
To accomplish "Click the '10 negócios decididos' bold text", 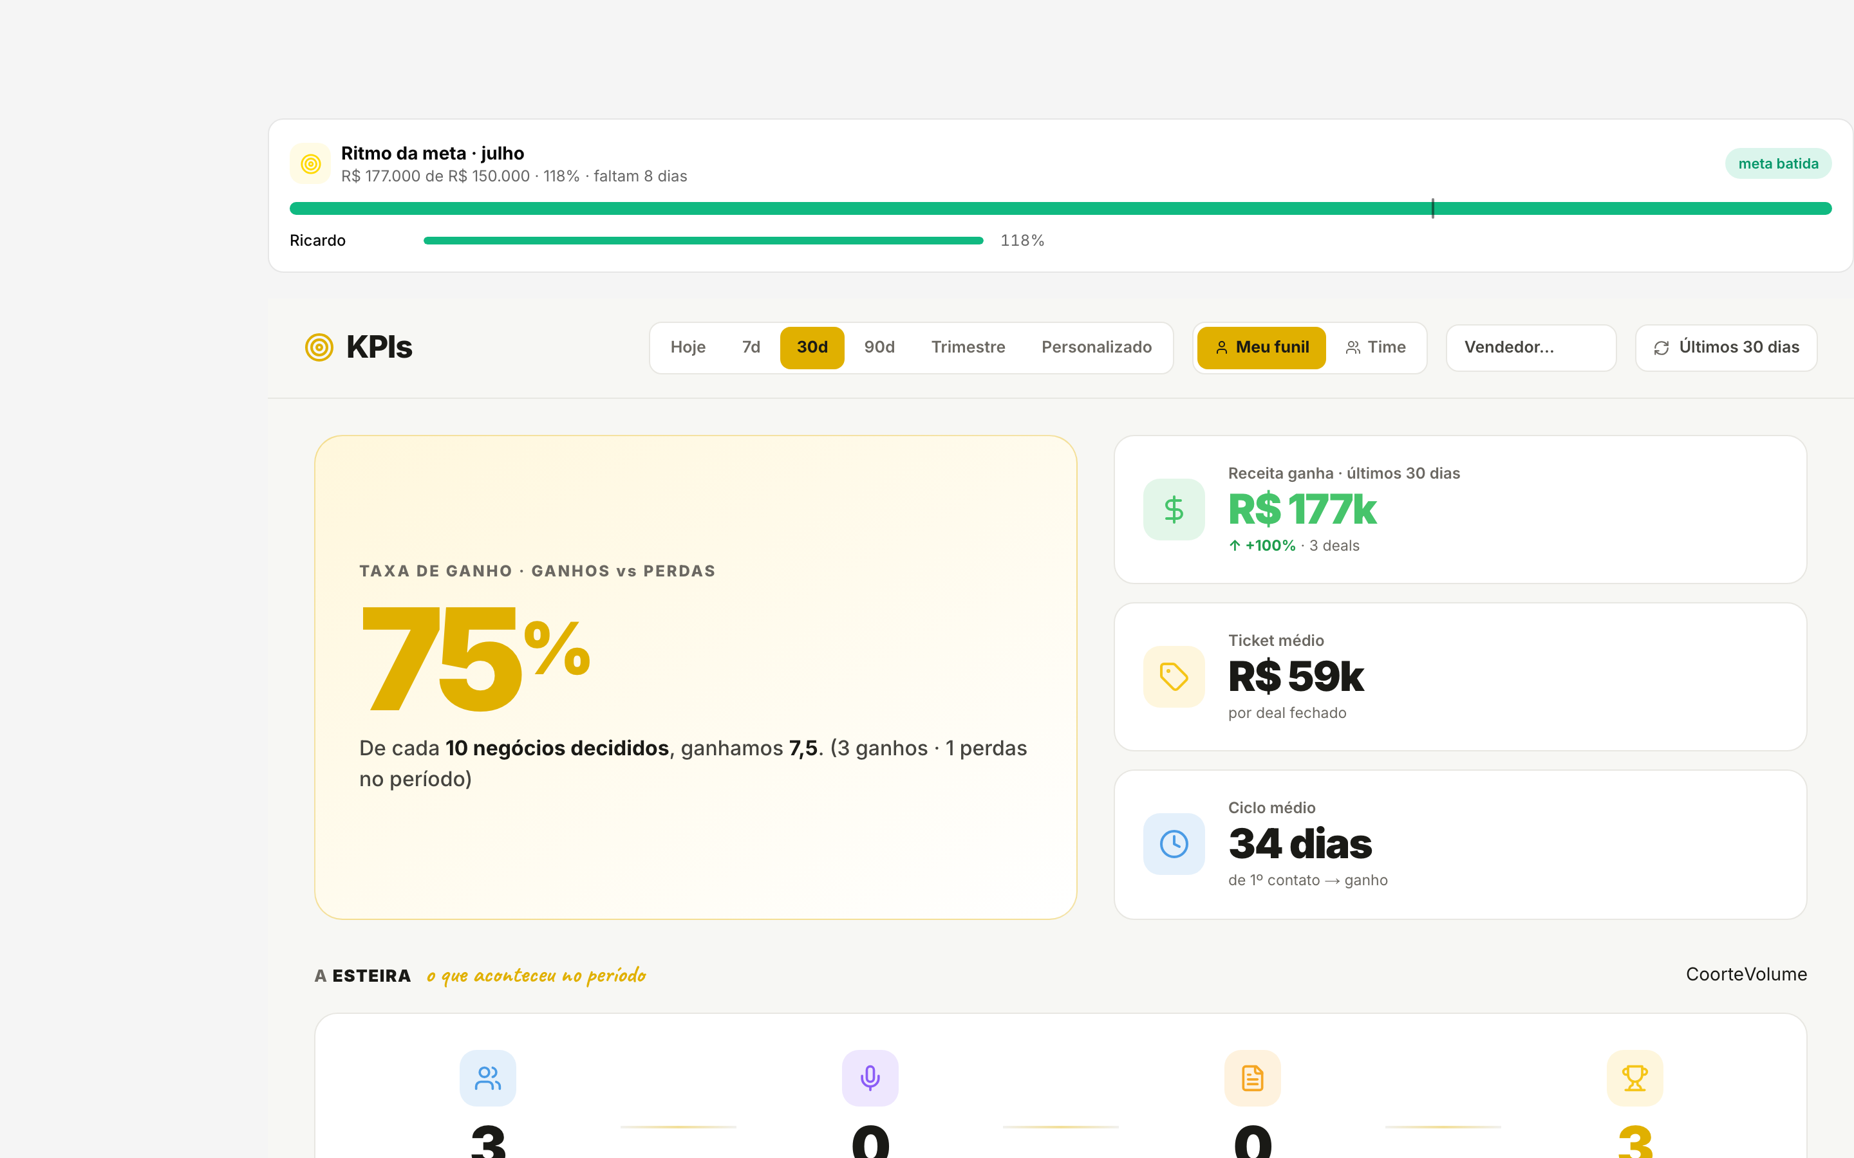I will (557, 748).
